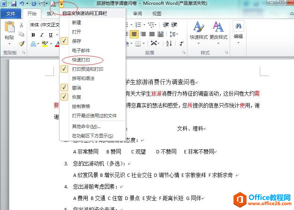Expand the 粘贴 paste options arrow
Viewport: 294px width, 210px height.
click(x=9, y=44)
